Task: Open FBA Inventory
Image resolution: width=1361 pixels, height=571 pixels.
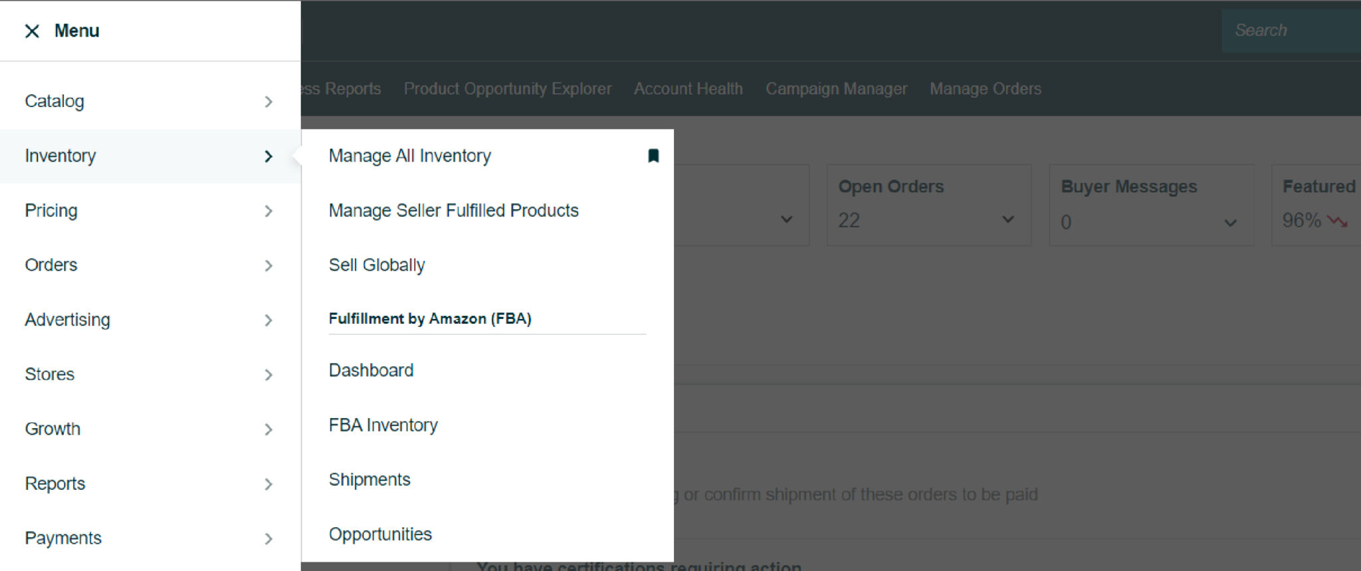Action: (x=383, y=425)
